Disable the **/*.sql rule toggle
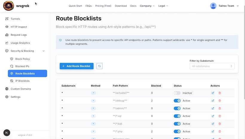This screenshot has height=139, width=245. tap(177, 116)
